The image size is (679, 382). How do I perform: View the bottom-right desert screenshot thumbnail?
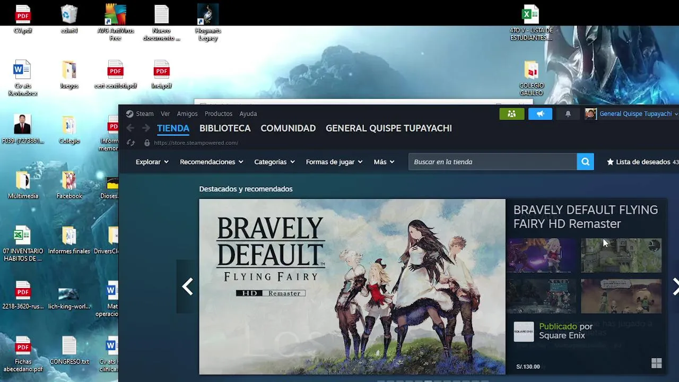621,296
